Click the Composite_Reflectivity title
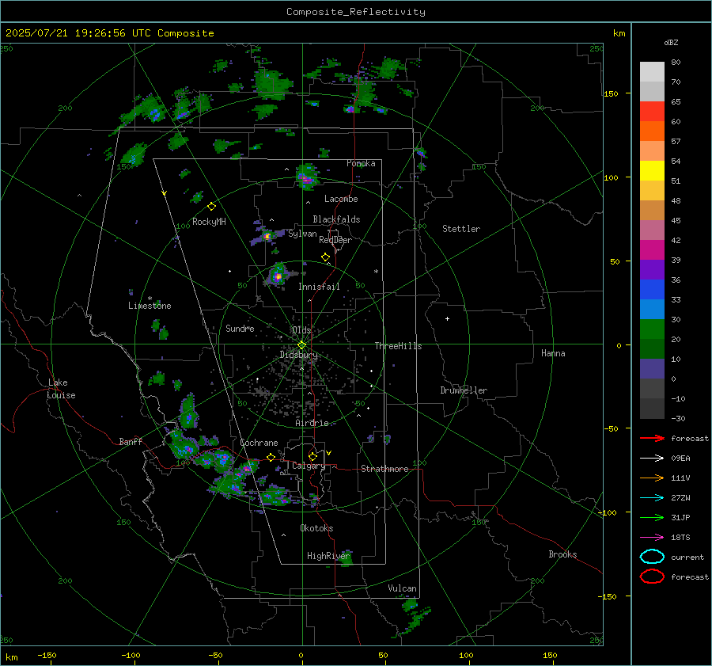Viewport: 712px width, 666px height. (x=356, y=12)
